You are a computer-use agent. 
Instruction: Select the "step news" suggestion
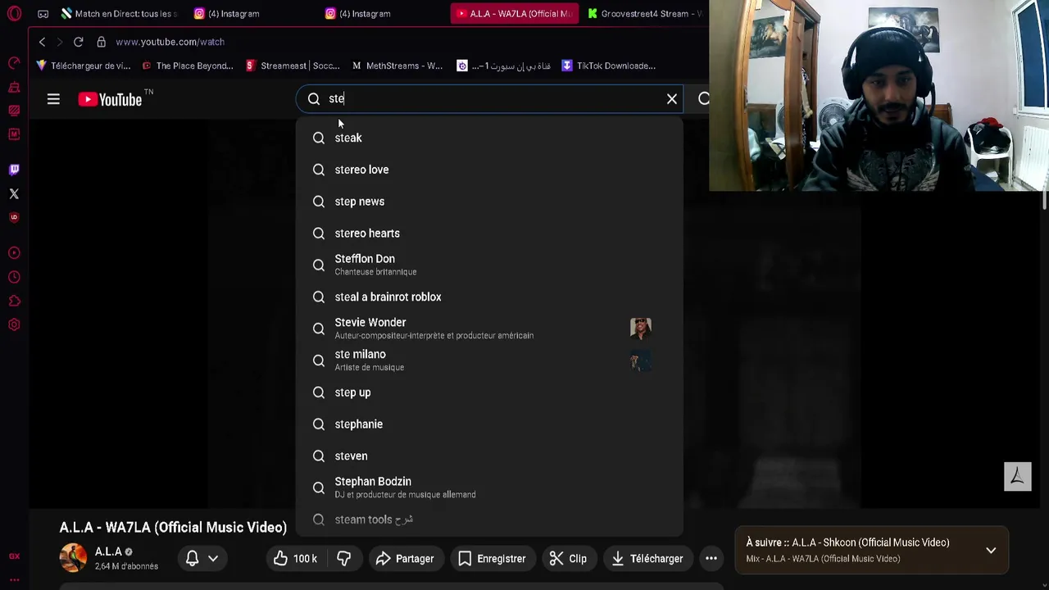489,202
